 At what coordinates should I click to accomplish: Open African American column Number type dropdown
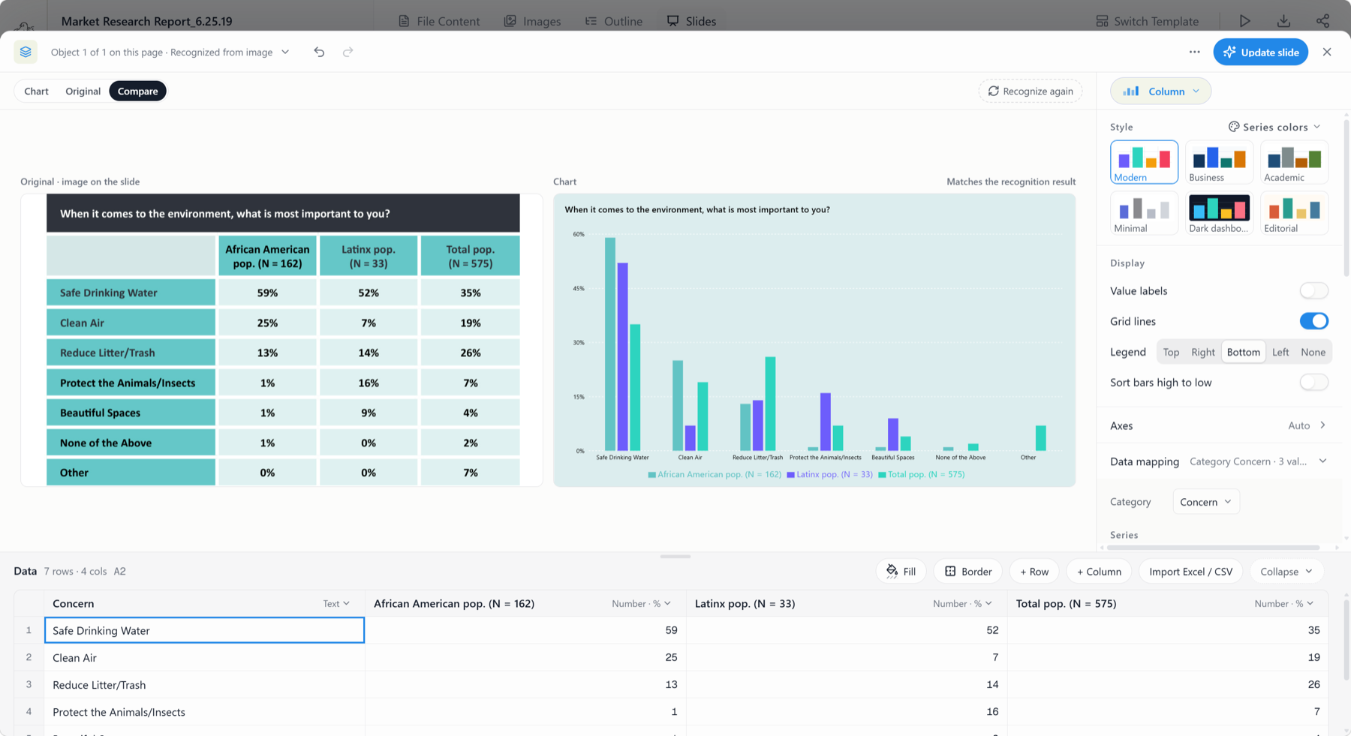641,603
